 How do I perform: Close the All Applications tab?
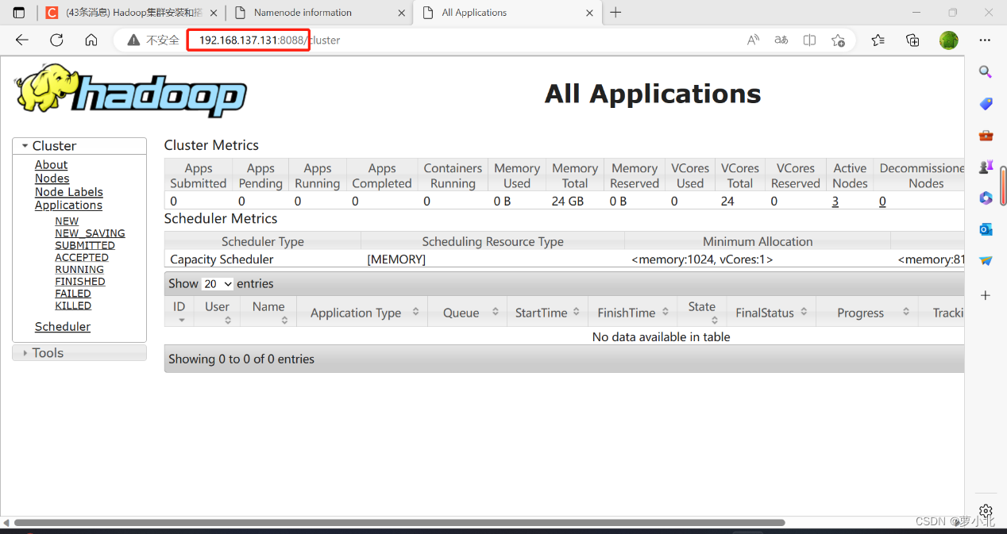click(589, 13)
